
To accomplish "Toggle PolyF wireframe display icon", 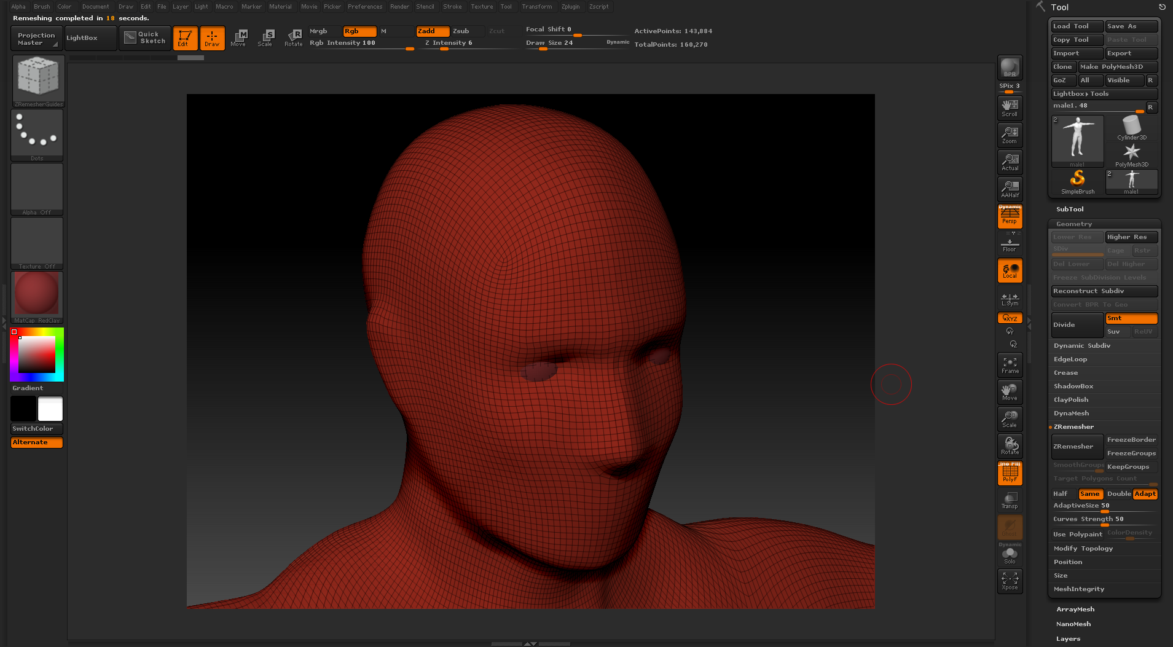I will (1010, 473).
